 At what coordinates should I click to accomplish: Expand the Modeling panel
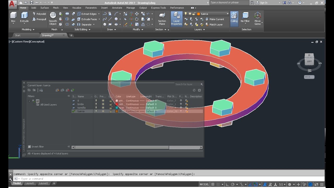coord(28,30)
